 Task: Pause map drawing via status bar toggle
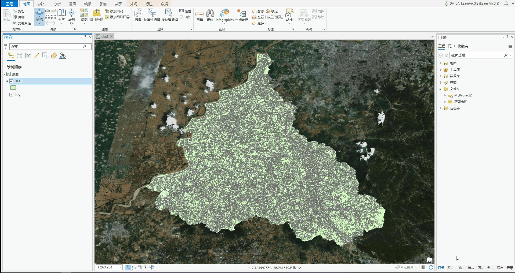pos(422,267)
